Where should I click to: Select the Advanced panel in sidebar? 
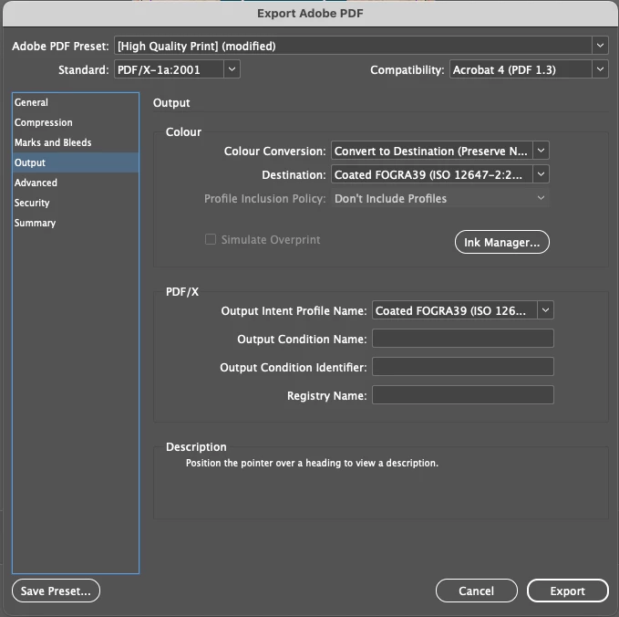76,183
